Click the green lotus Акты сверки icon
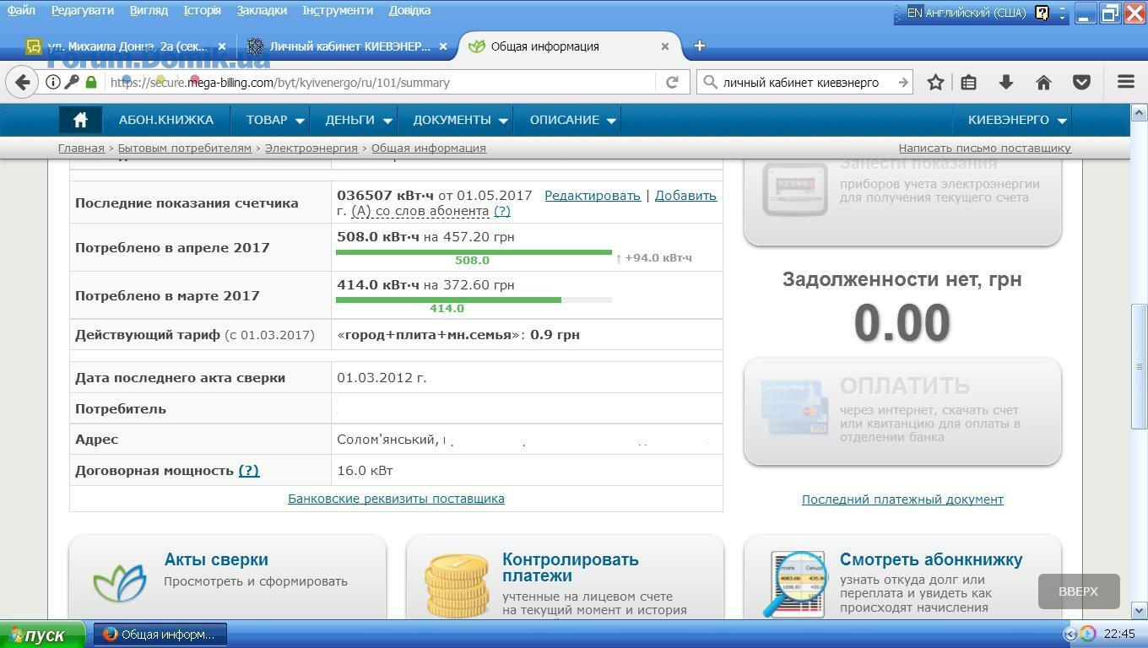This screenshot has width=1148, height=648. [x=119, y=580]
